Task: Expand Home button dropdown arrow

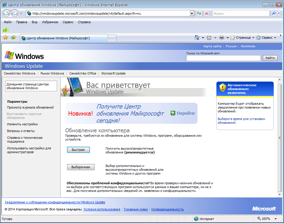Action: coord(203,38)
